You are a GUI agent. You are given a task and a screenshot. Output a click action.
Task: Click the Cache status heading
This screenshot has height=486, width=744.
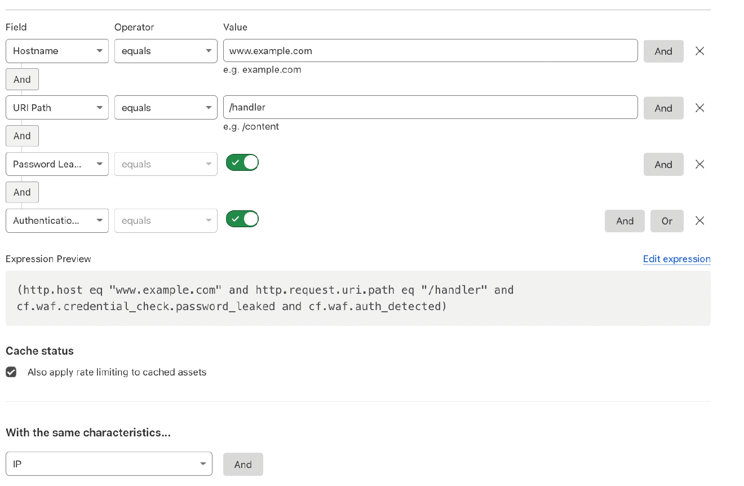coord(39,351)
